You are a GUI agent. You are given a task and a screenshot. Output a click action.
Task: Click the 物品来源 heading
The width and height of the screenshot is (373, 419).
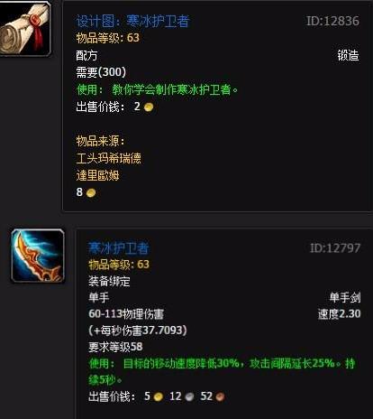coord(100,141)
